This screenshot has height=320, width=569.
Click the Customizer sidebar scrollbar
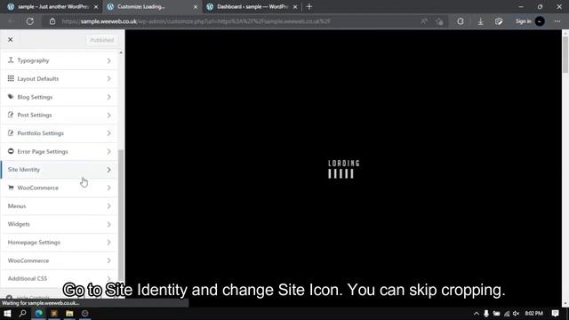[121, 214]
